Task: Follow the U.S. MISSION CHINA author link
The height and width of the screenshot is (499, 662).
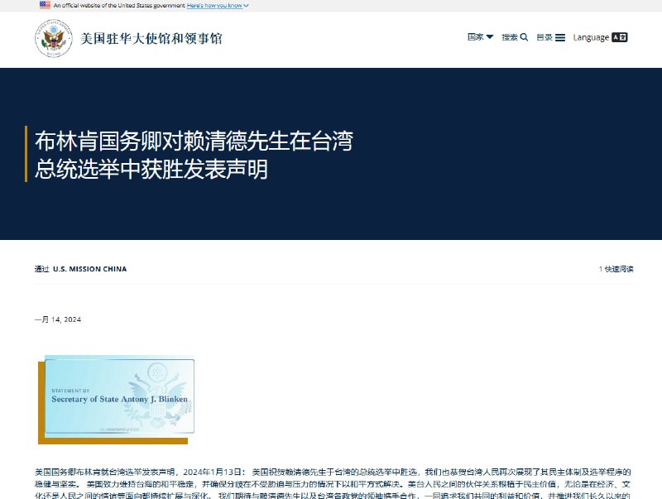Action: (89, 268)
